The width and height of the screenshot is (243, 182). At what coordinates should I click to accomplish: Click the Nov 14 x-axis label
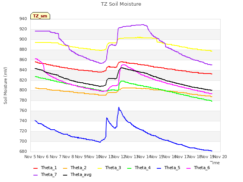(144, 157)
